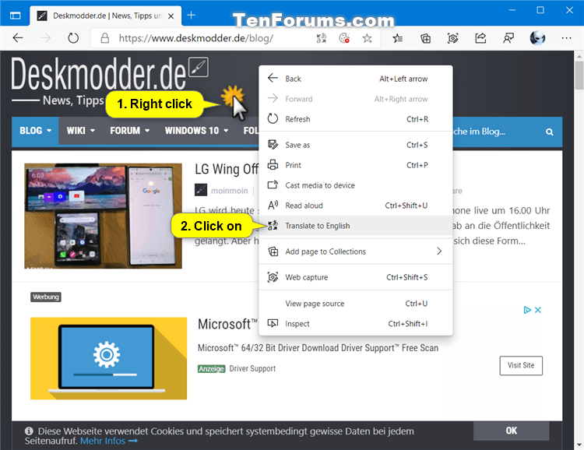Image resolution: width=584 pixels, height=450 pixels.
Task: Click the scrollbar down arrow
Action: [579, 445]
